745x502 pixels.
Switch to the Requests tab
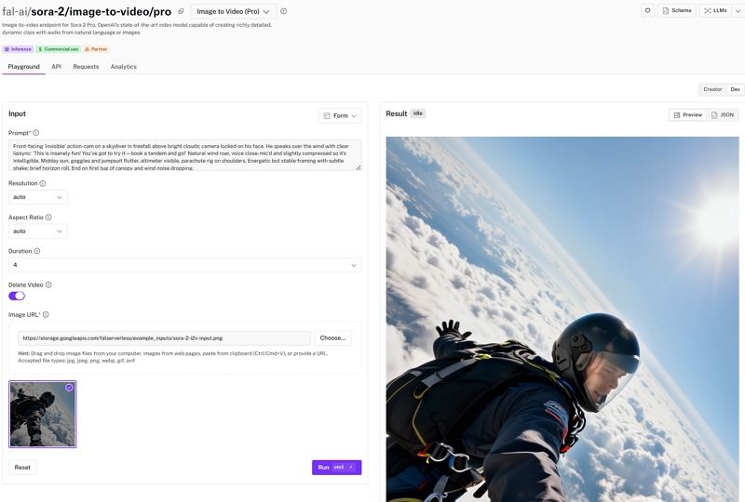pyautogui.click(x=86, y=67)
